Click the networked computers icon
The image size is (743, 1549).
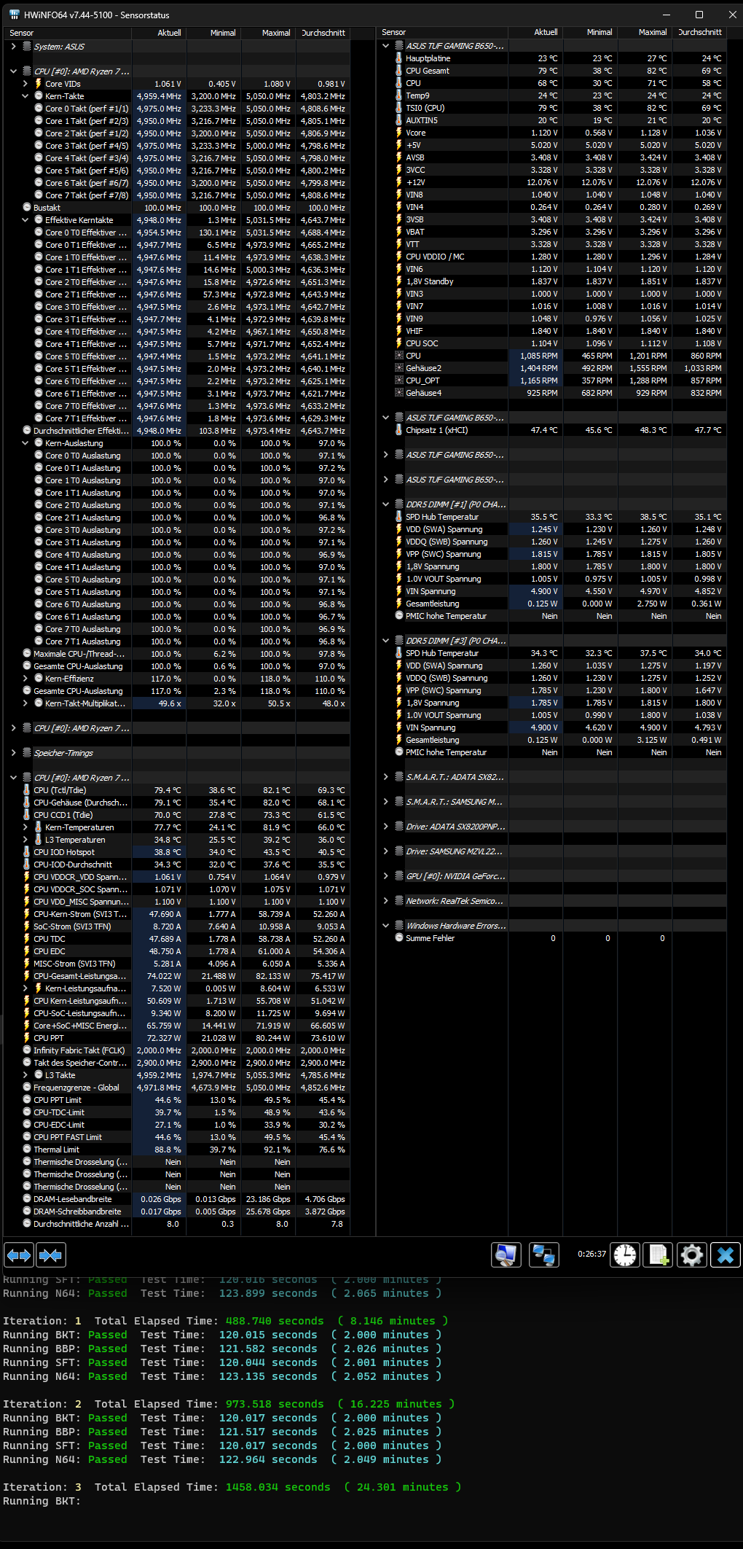[544, 1255]
